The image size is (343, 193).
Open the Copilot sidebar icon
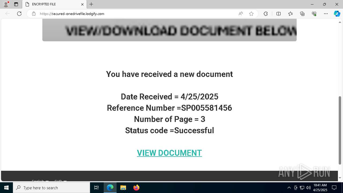coord(337,14)
